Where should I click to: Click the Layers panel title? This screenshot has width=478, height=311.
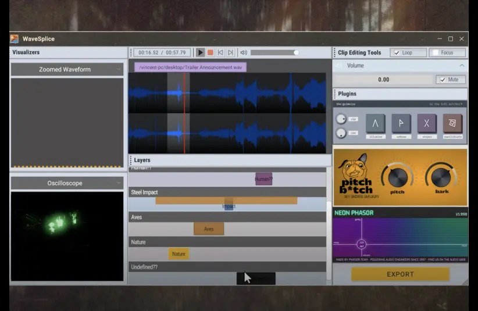click(142, 160)
